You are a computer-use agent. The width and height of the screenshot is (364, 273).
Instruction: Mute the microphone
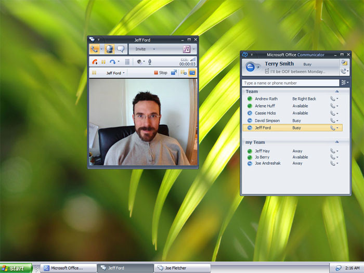tap(150, 62)
